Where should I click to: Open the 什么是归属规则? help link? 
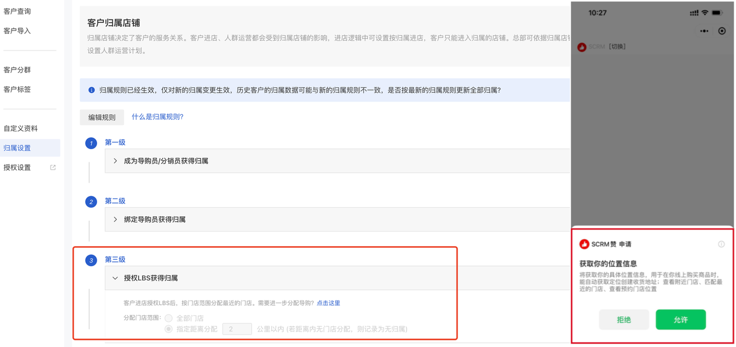click(x=158, y=116)
